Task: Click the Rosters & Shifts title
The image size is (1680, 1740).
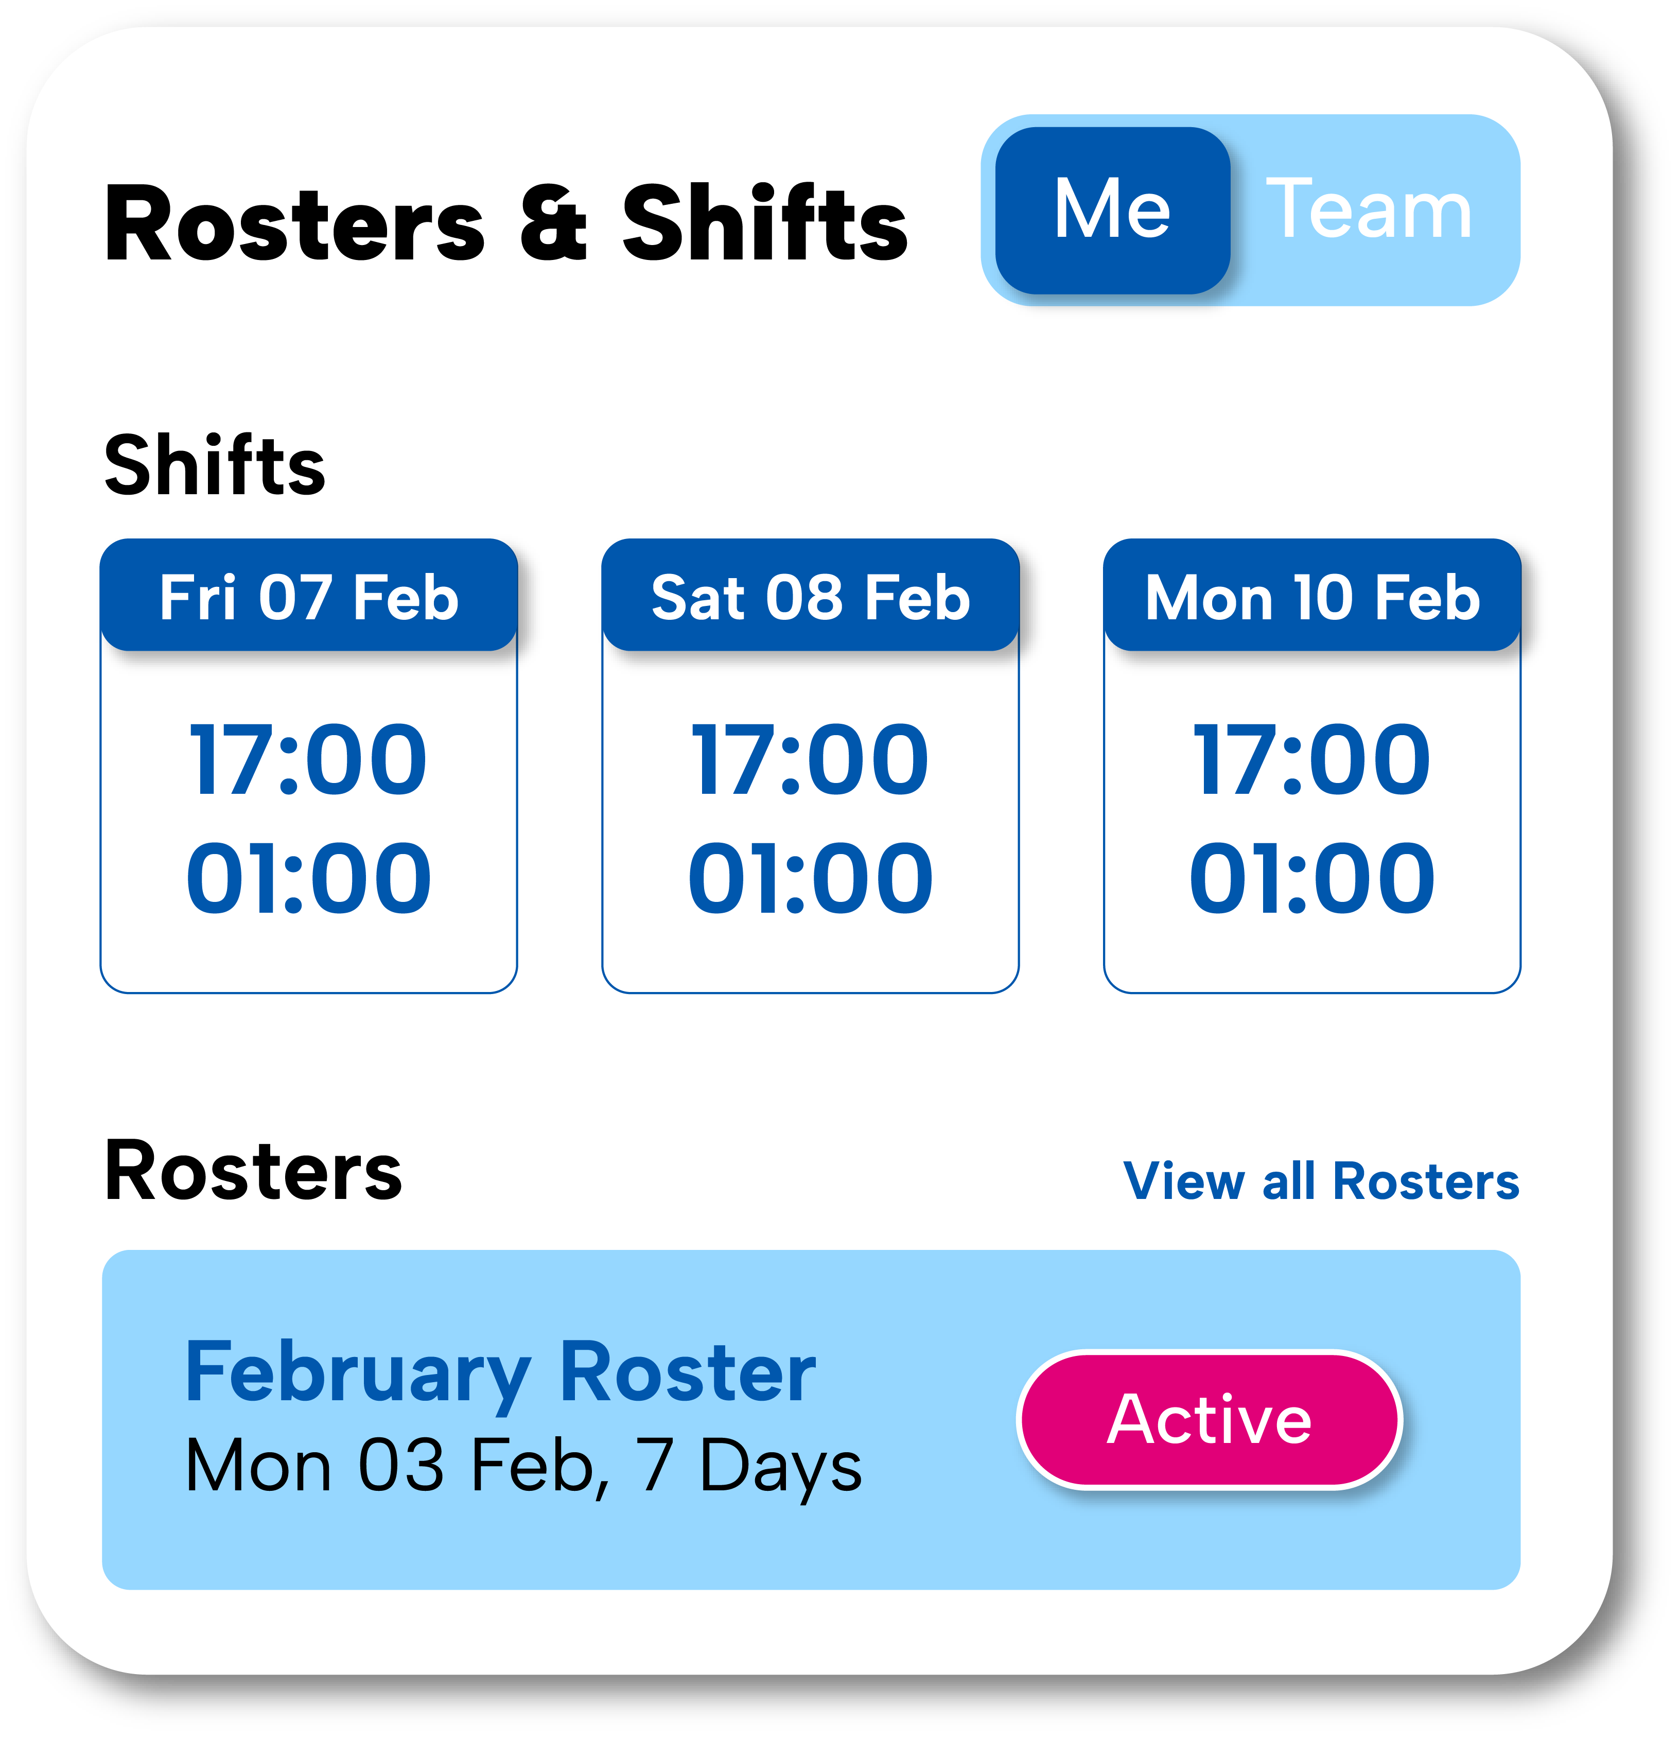Action: tap(506, 223)
